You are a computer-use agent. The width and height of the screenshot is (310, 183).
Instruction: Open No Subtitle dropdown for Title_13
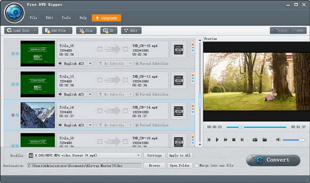pyautogui.click(x=130, y=94)
